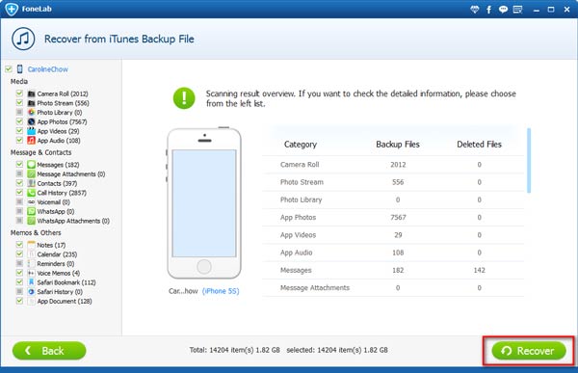Open the Facebook icon in title bar
The image size is (578, 373).
(488, 10)
